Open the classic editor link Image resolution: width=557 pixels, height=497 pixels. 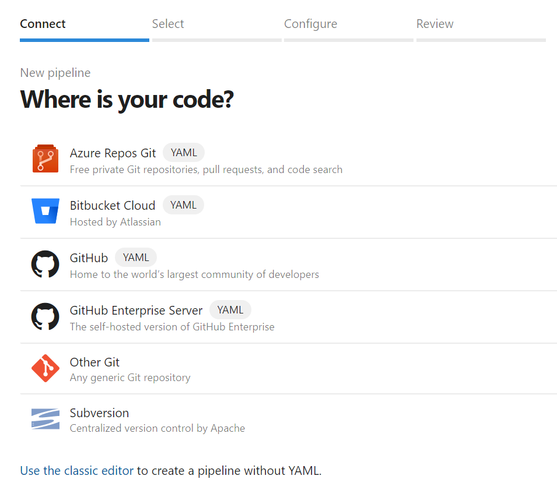[x=77, y=471]
